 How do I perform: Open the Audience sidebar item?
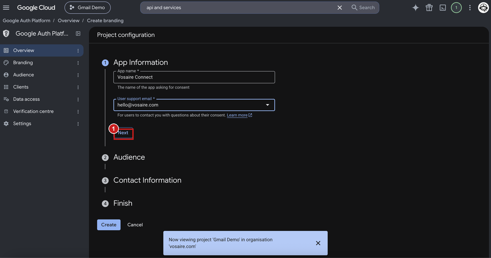42,75
